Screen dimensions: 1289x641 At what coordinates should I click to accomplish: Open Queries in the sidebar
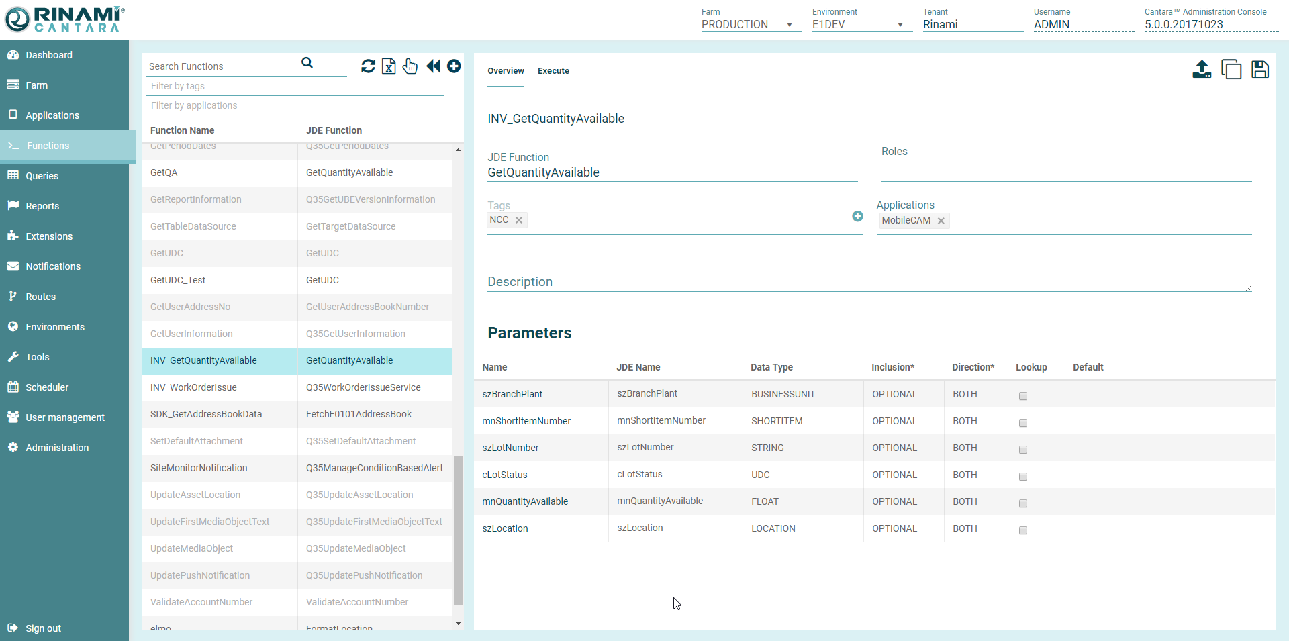point(42,176)
